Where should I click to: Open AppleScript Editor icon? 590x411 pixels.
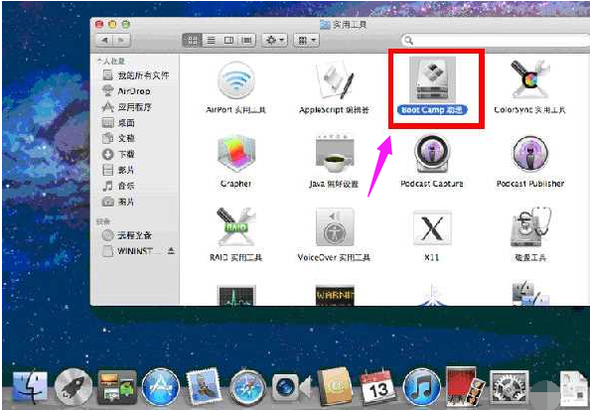[335, 80]
